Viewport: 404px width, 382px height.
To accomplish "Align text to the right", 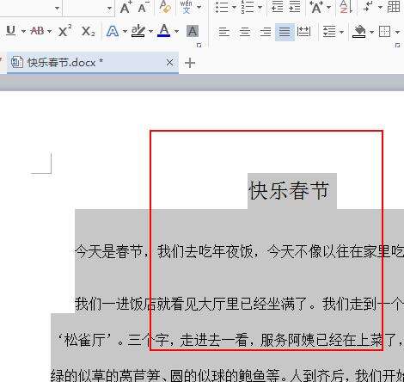I will 266,32.
